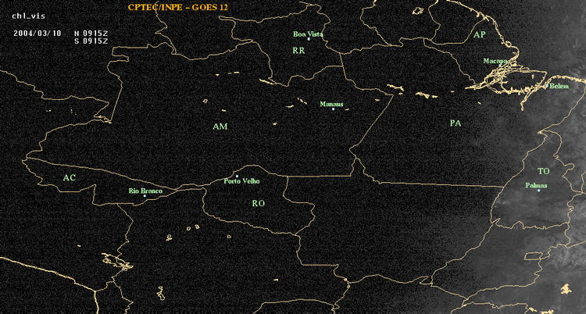Click the Porto Velho city marker dot

[x=237, y=176]
